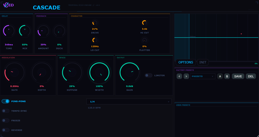Click the CASCADE title text
Image resolution: width=259 pixels, height=137 pixels.
tap(47, 8)
